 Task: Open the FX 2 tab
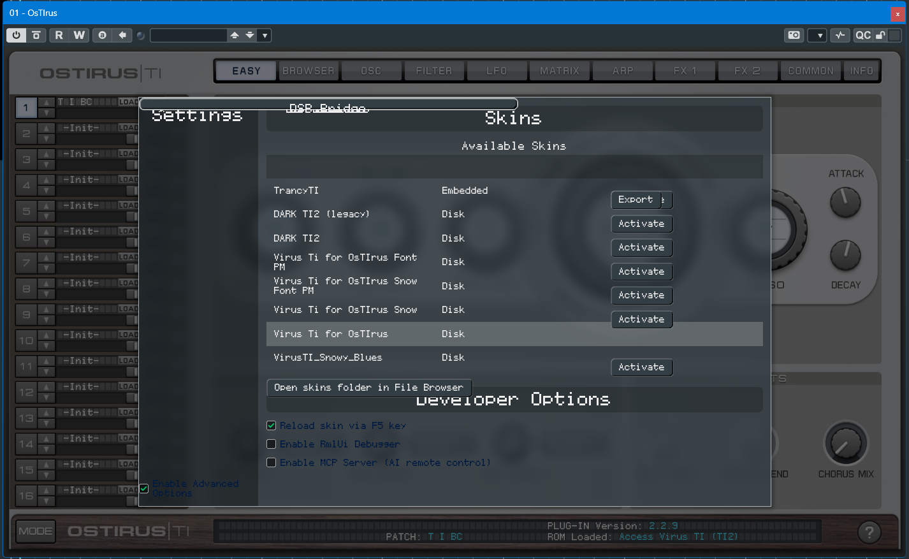pyautogui.click(x=748, y=71)
